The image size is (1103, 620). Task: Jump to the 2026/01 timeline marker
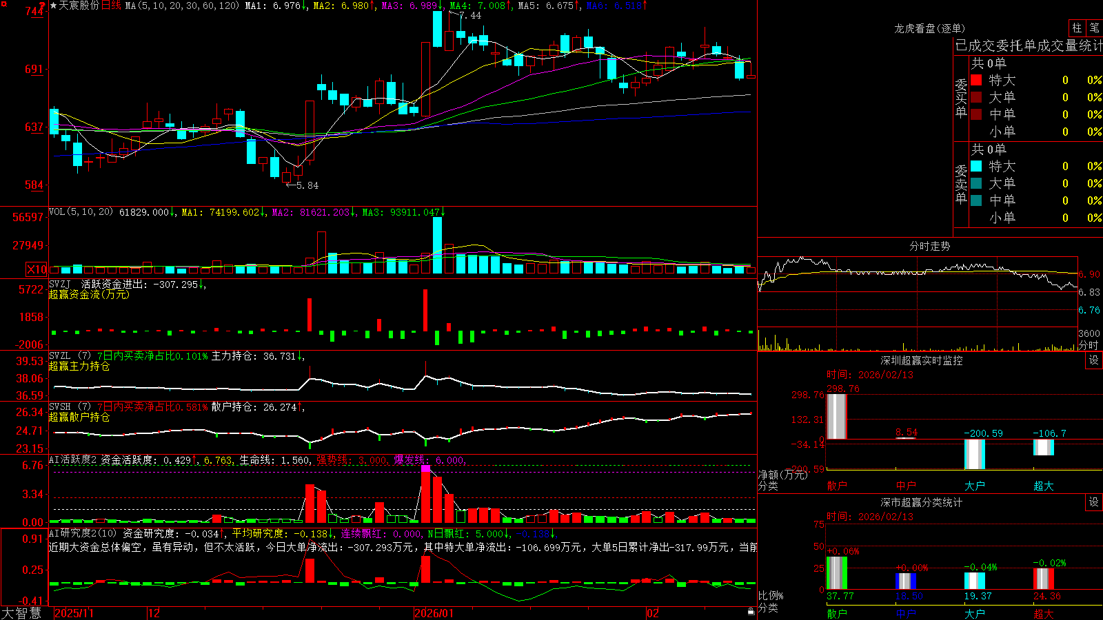click(434, 613)
